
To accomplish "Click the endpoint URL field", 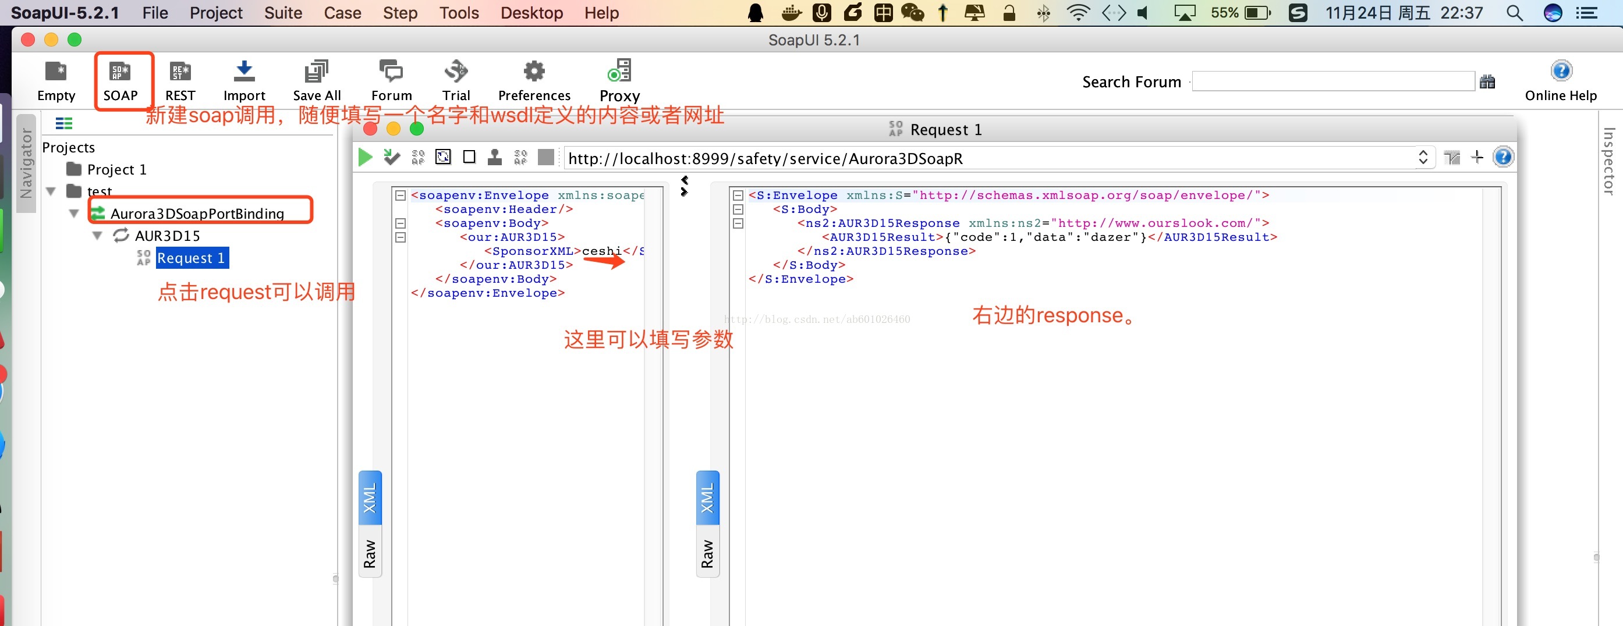I will click(x=990, y=158).
